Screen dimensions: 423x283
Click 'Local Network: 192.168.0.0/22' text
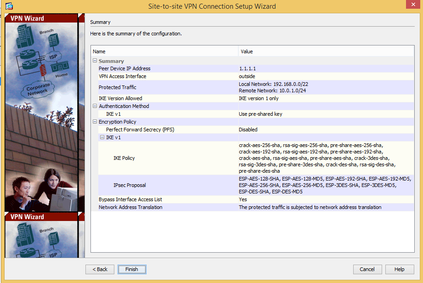pos(273,84)
